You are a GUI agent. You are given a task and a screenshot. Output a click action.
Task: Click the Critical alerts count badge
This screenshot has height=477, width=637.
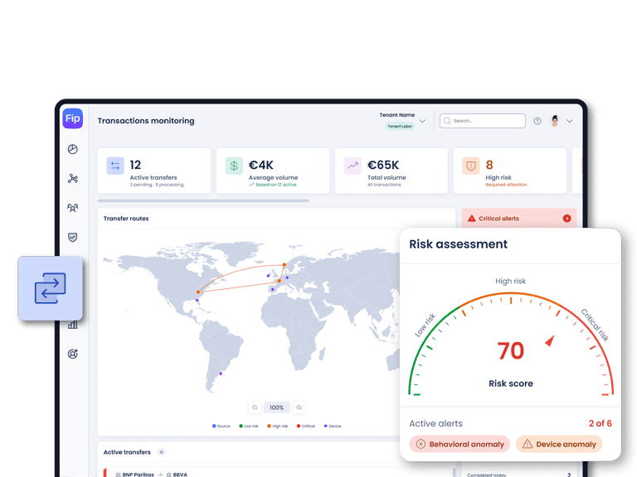click(x=566, y=219)
